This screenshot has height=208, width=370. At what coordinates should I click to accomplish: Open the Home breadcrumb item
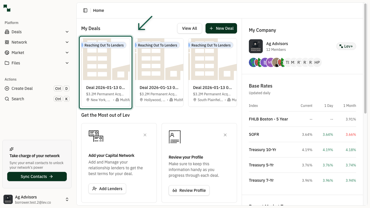click(98, 10)
